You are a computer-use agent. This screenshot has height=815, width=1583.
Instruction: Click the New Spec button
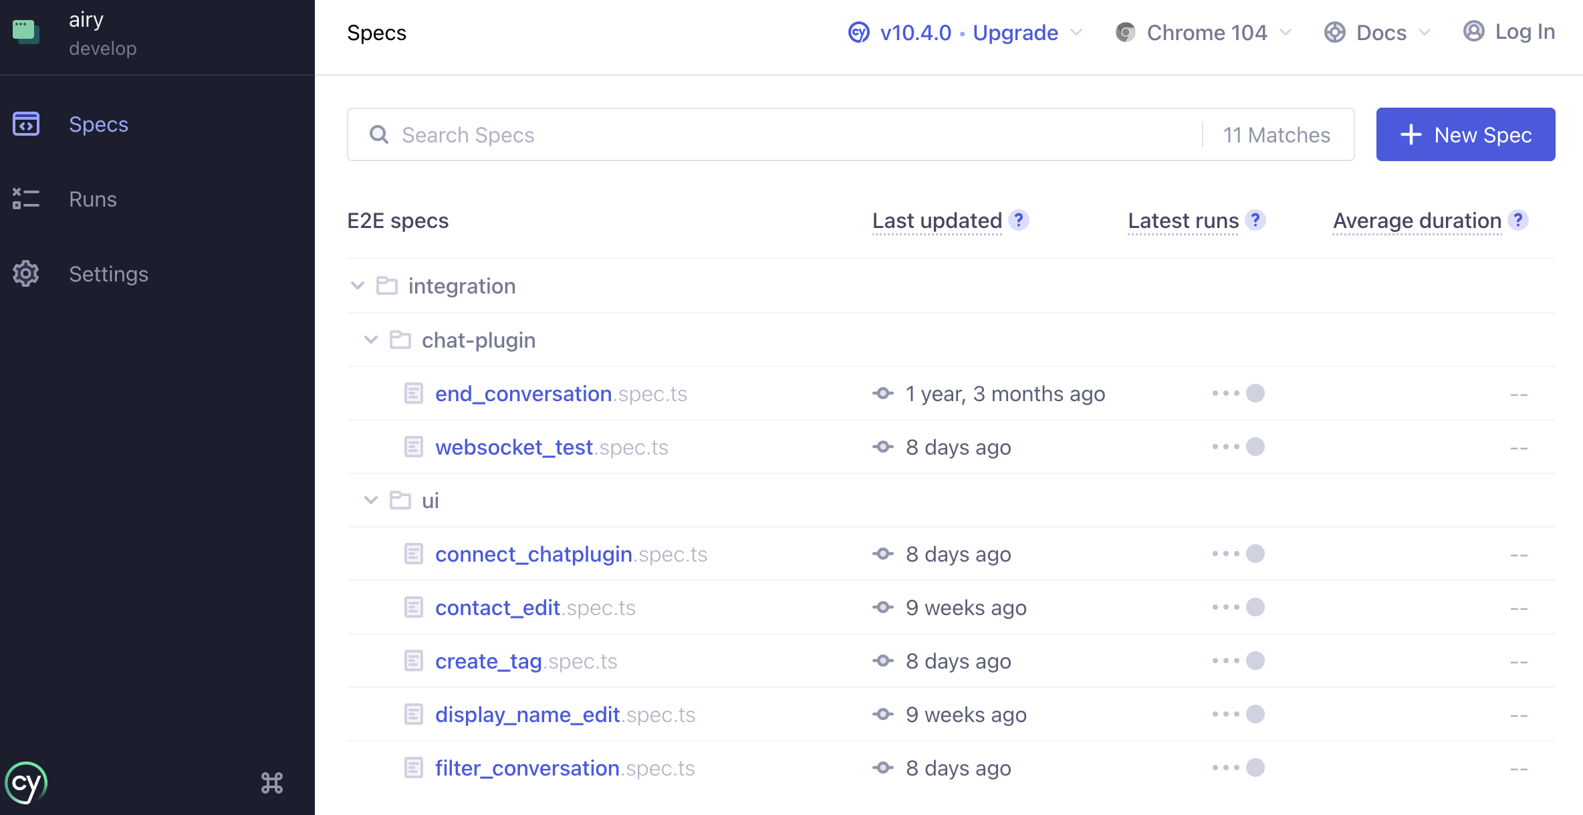(1465, 134)
